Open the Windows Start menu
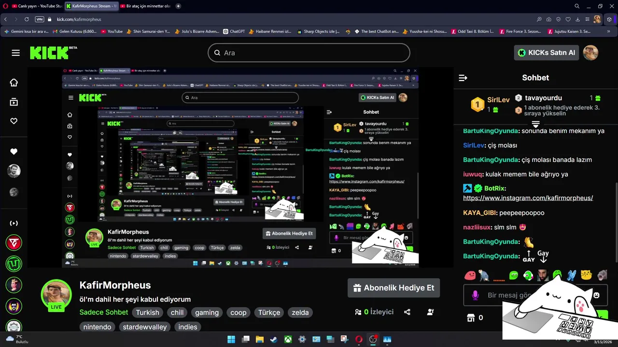Screen dimensions: 618x347 (231, 339)
